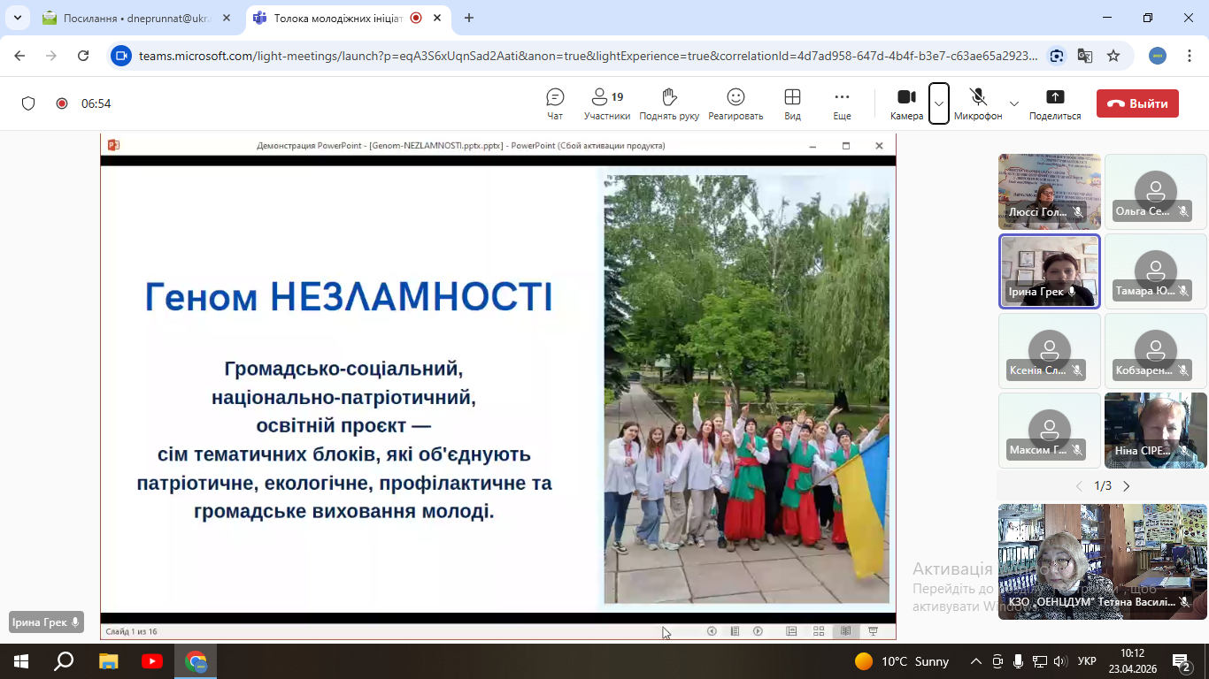Raise hand with Поднять руку
Image resolution: width=1209 pixels, height=679 pixels.
669,103
